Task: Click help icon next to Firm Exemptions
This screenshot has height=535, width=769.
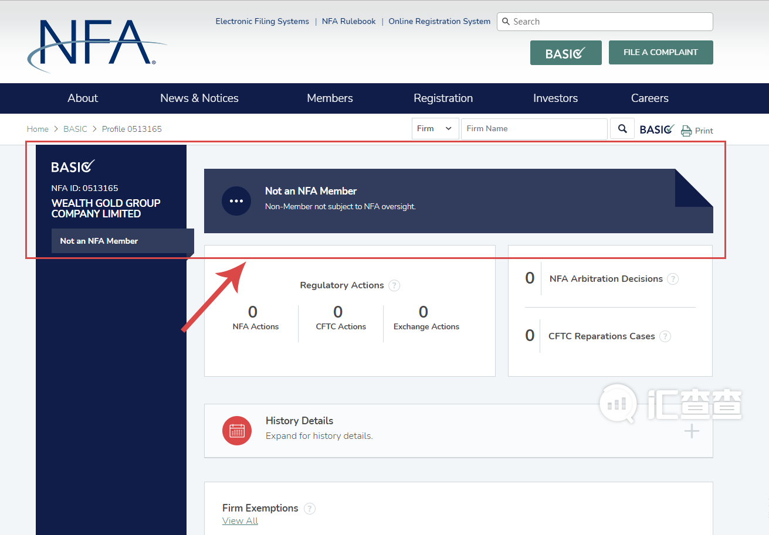Action: (x=310, y=509)
